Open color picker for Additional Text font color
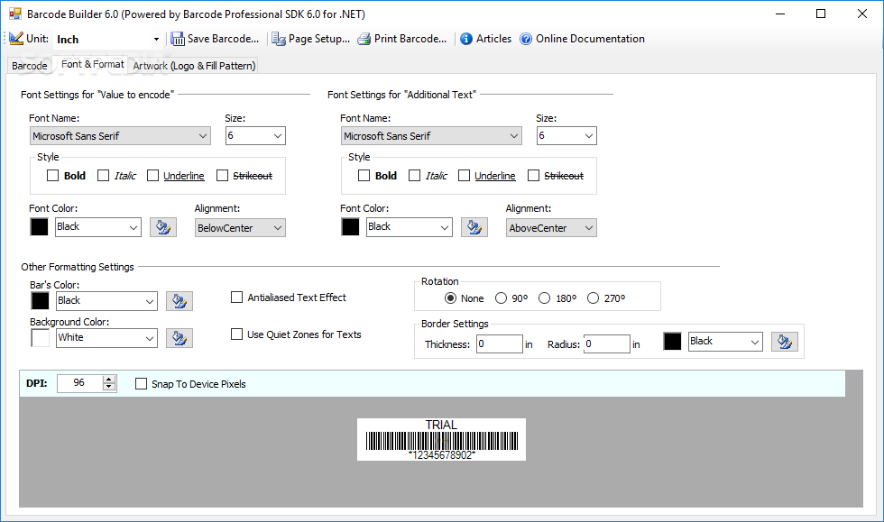Screen dimensions: 884x522 tap(474, 228)
